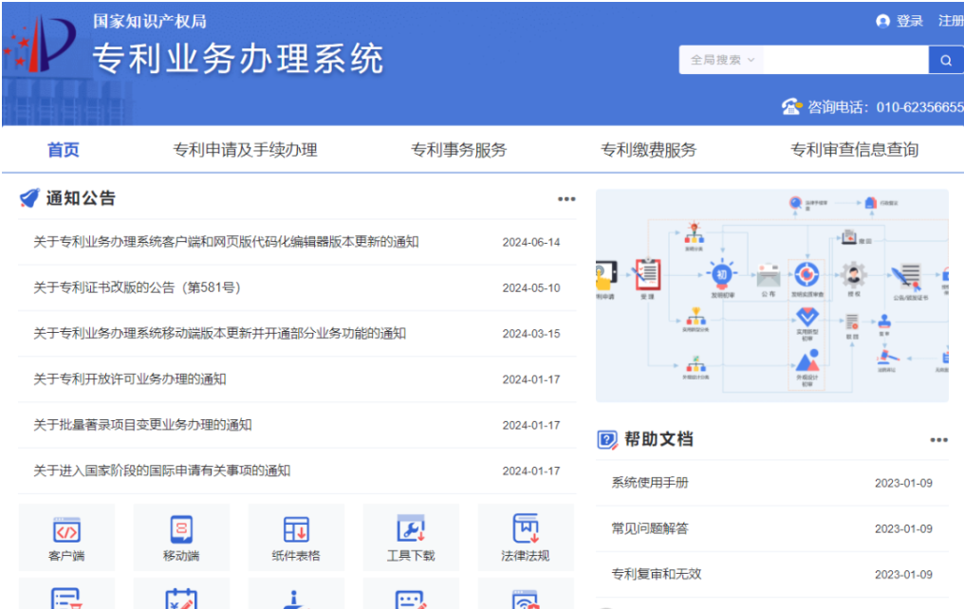
Task: Expand 通知公告 more options ellipsis
Action: 566,199
